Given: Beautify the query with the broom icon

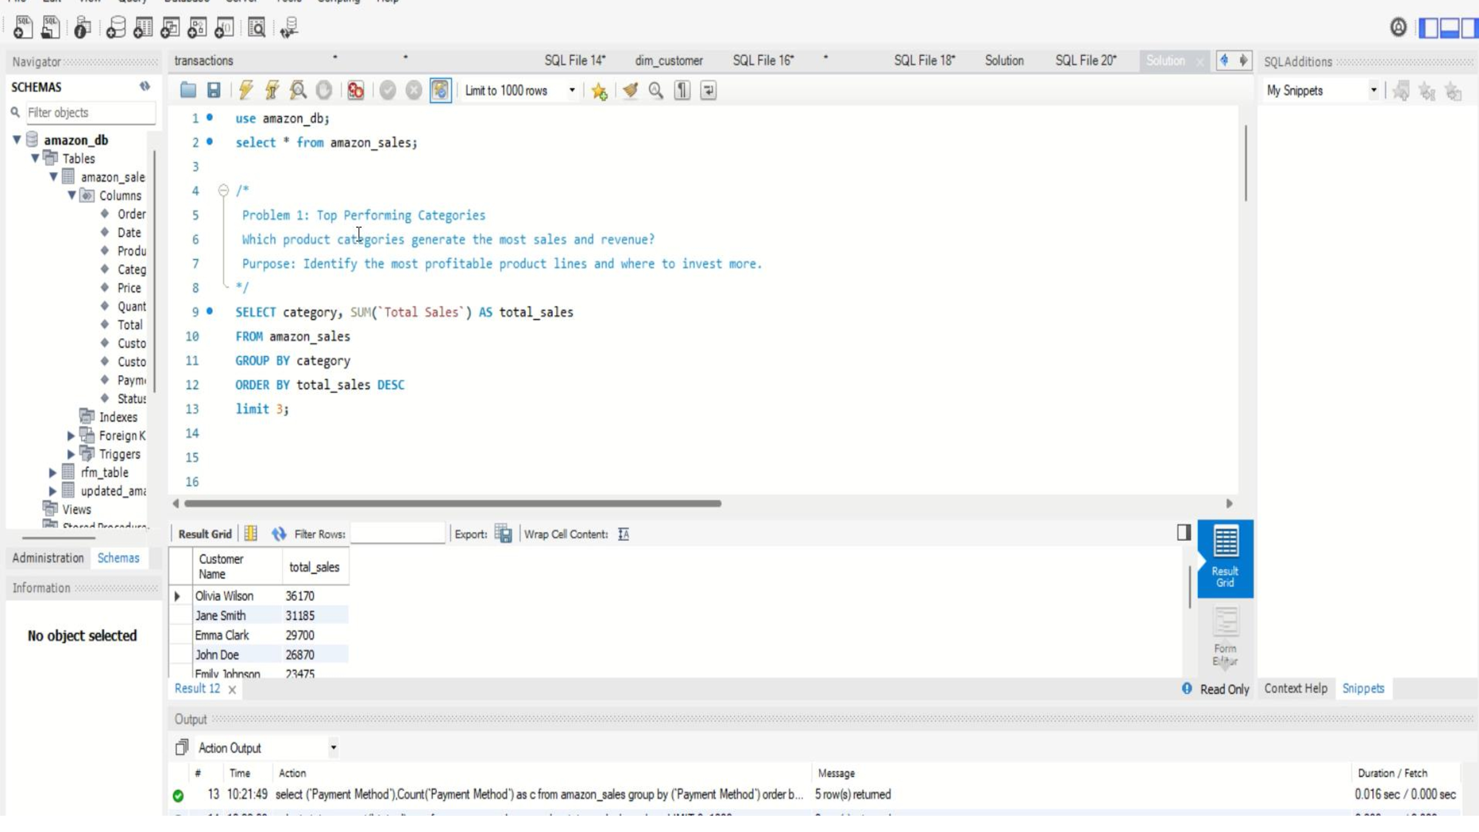Looking at the screenshot, I should pyautogui.click(x=630, y=90).
